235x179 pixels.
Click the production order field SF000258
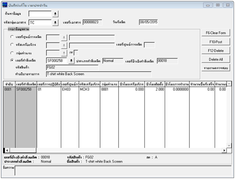click(57, 61)
